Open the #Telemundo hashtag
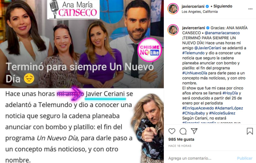 pos(193,53)
